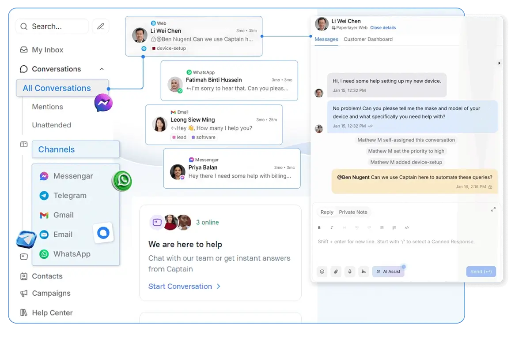This screenshot has height=339, width=530.
Task: Click Close details link
Action: (383, 28)
